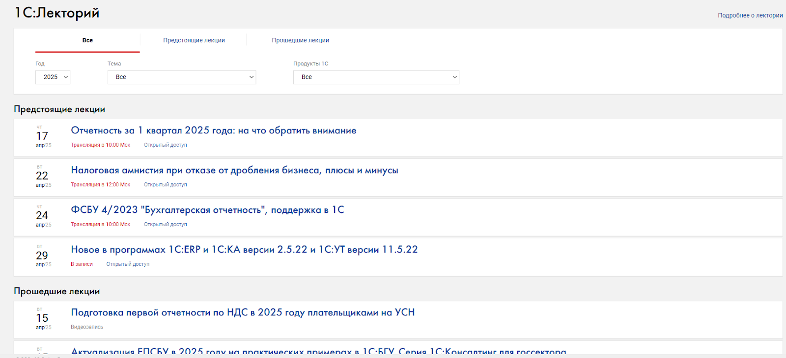Open the Прошедшие лекции tab
The image size is (786, 358).
(x=300, y=40)
